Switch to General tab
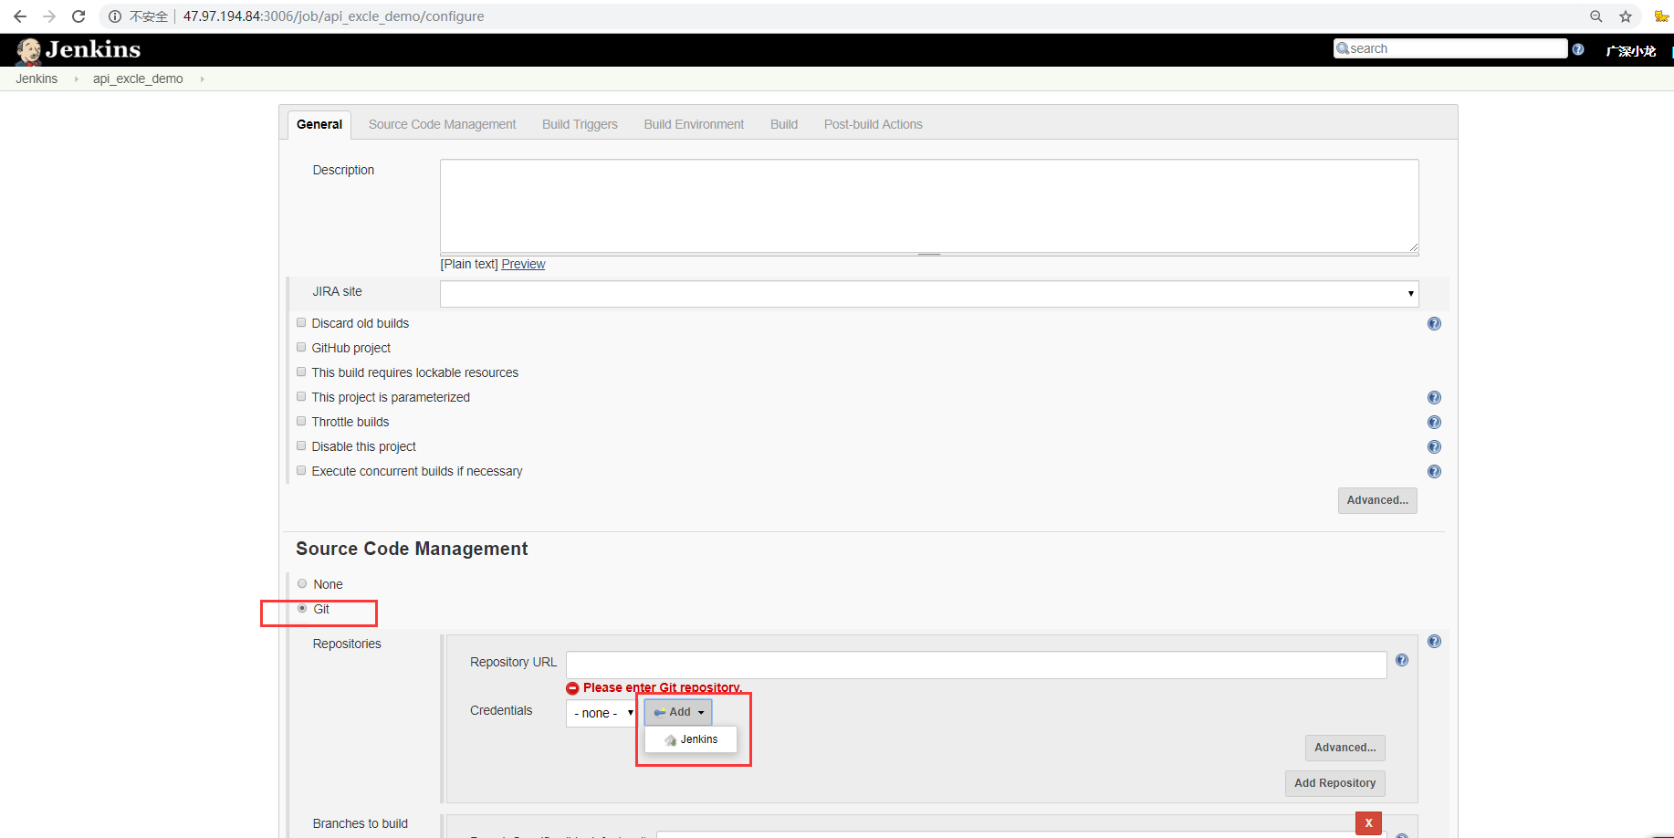The height and width of the screenshot is (838, 1674). point(319,124)
